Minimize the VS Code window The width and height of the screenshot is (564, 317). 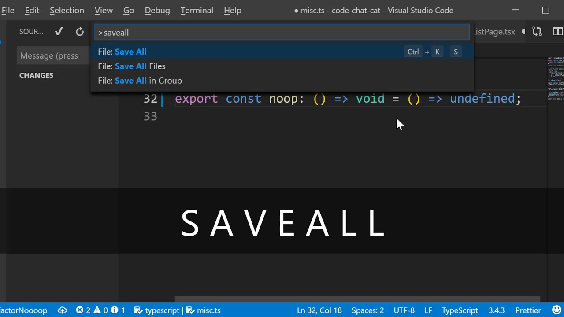(x=516, y=10)
